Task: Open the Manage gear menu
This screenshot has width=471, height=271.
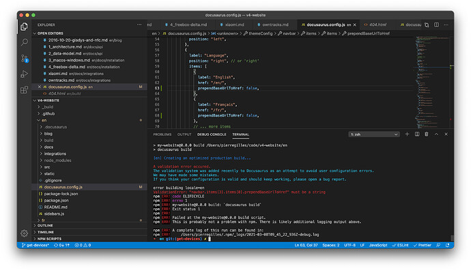Action: tap(25, 233)
